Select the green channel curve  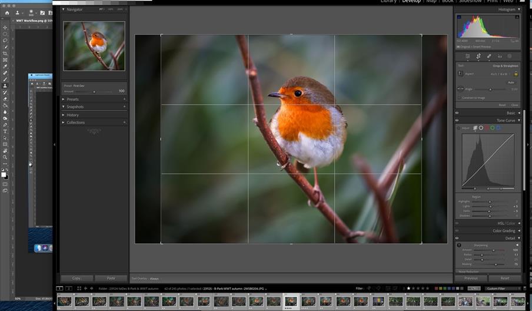pos(493,128)
